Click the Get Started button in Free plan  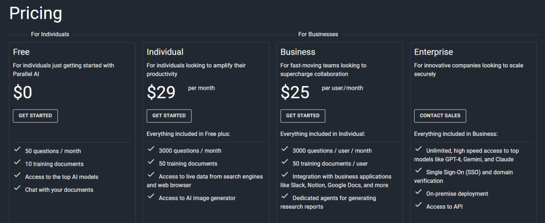[35, 116]
